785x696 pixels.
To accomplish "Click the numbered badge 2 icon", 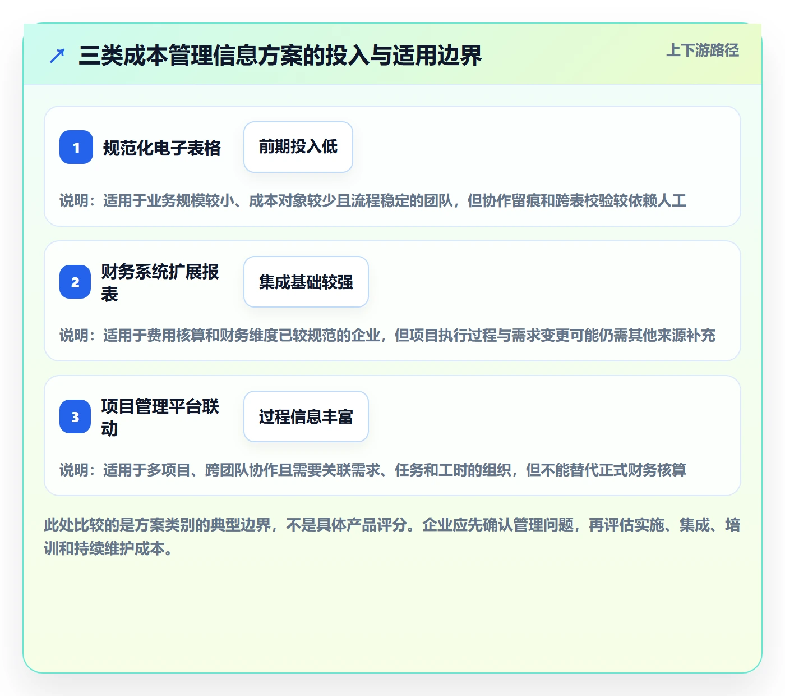I will tap(75, 282).
